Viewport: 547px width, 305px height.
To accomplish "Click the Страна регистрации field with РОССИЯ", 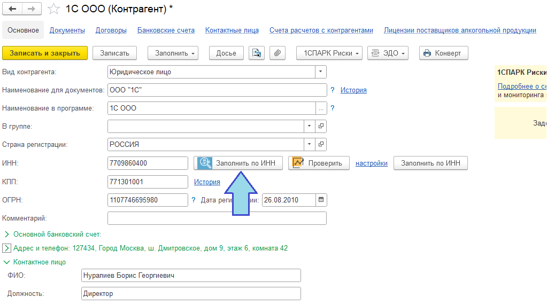I will pyautogui.click(x=206, y=144).
